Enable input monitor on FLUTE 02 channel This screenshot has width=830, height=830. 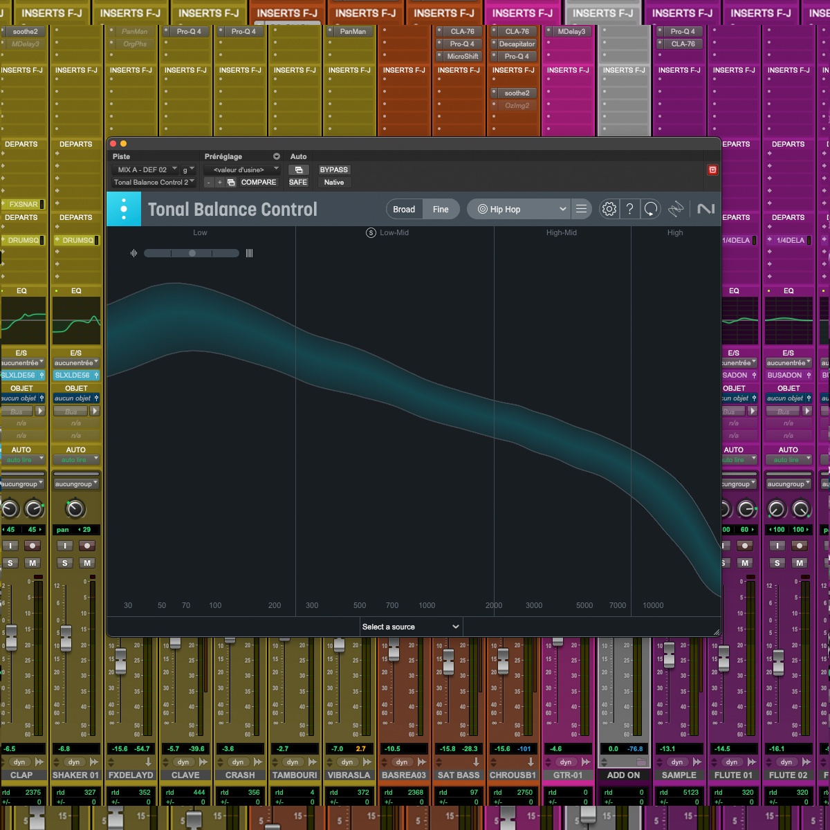777,546
